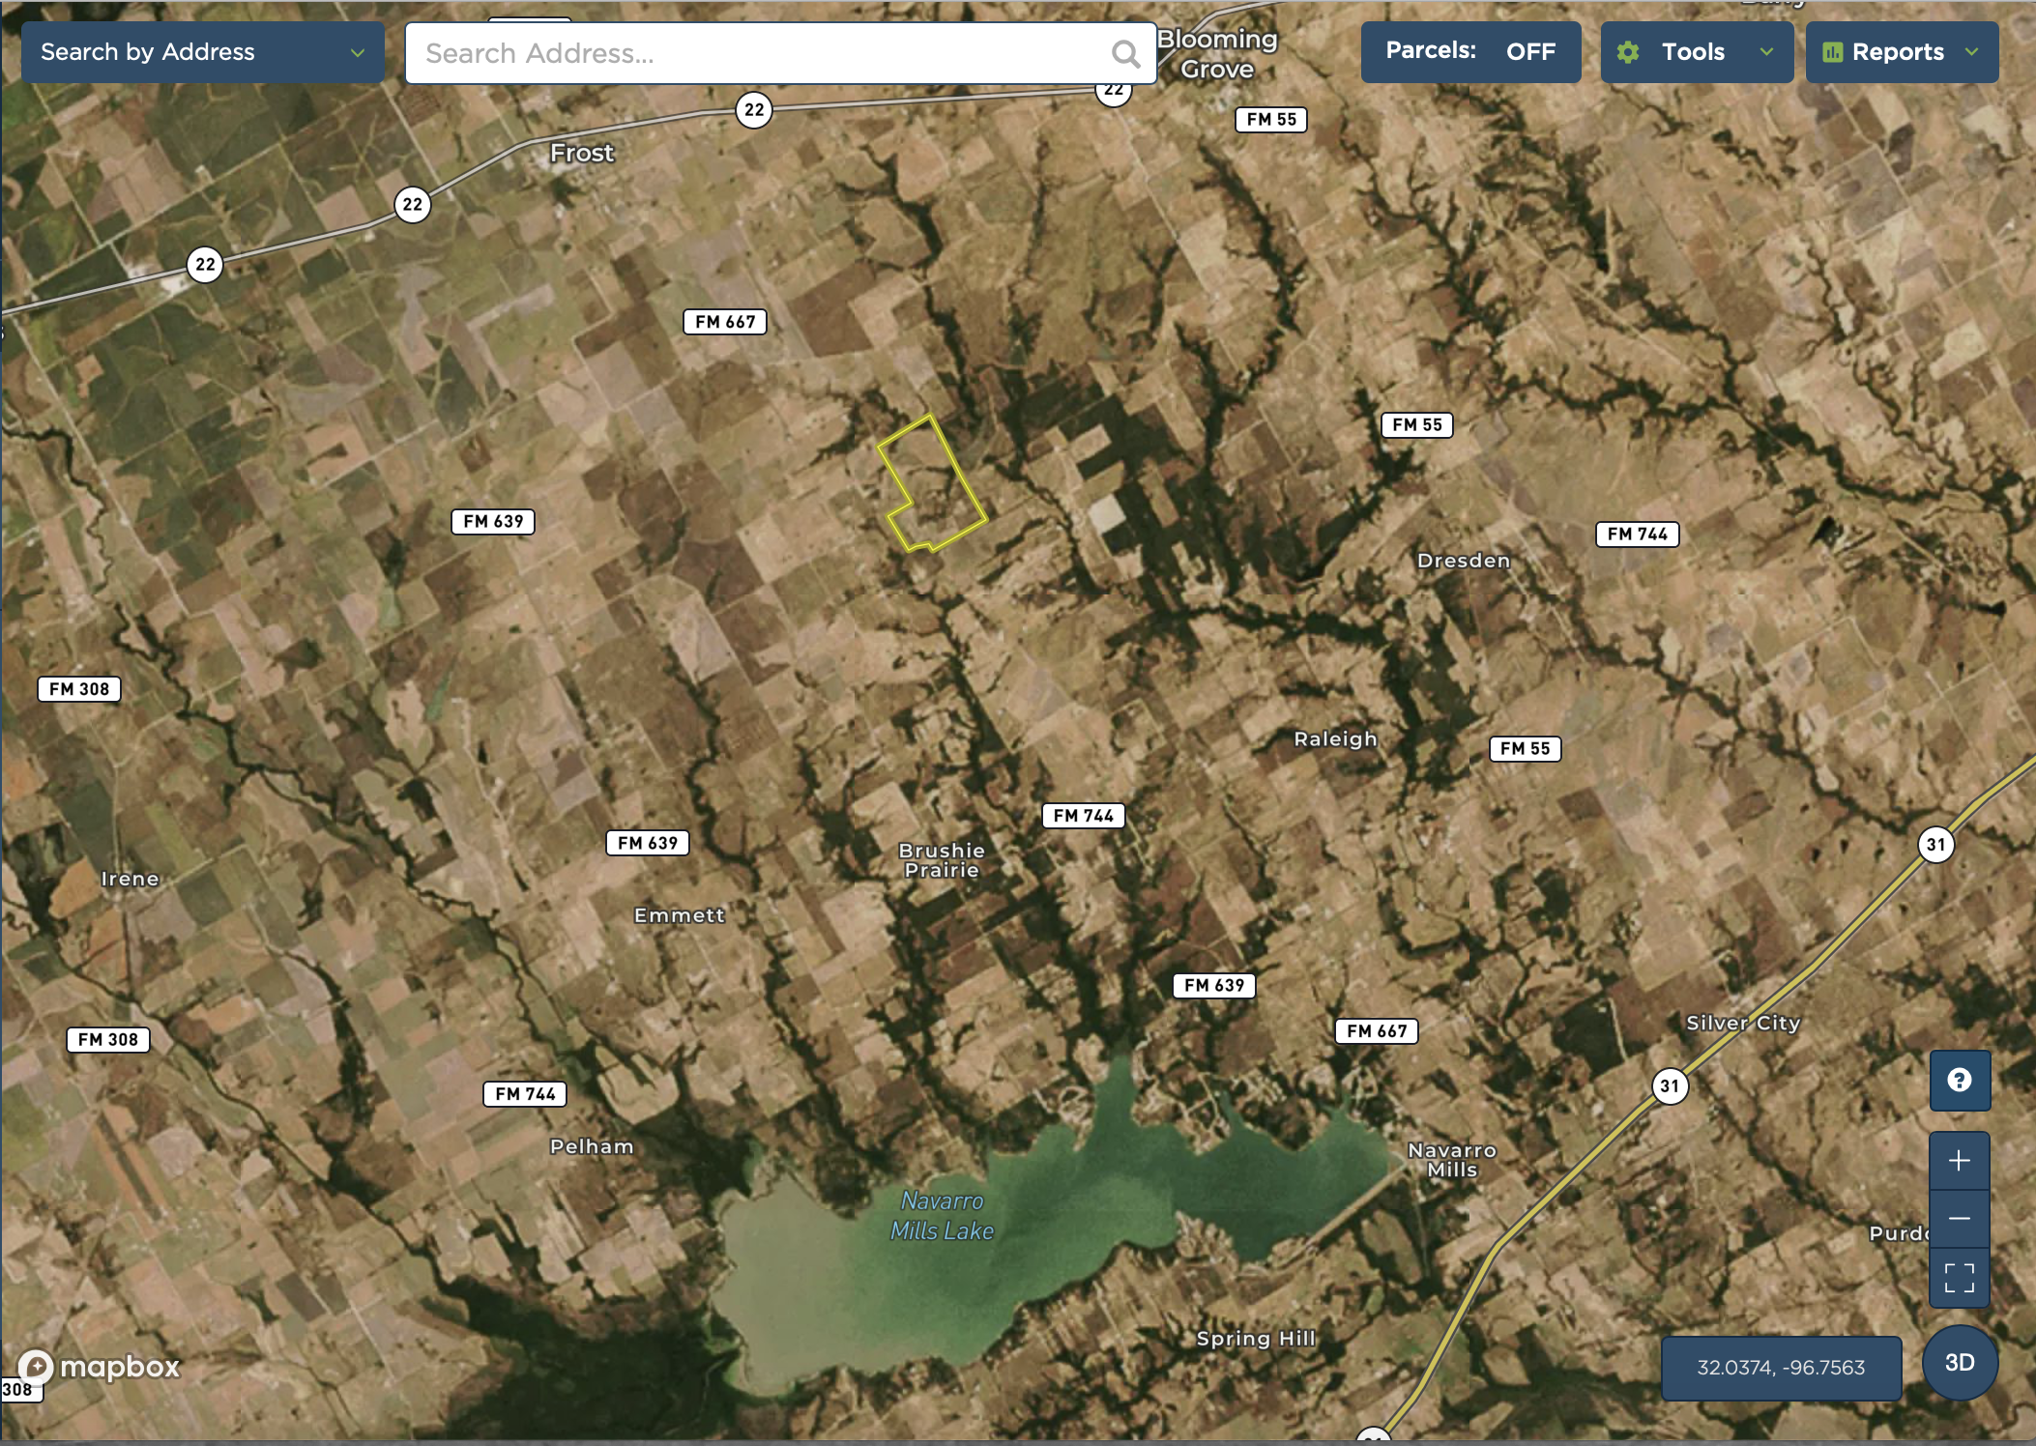
Task: Zoom out with the minus button
Action: pyautogui.click(x=1960, y=1219)
